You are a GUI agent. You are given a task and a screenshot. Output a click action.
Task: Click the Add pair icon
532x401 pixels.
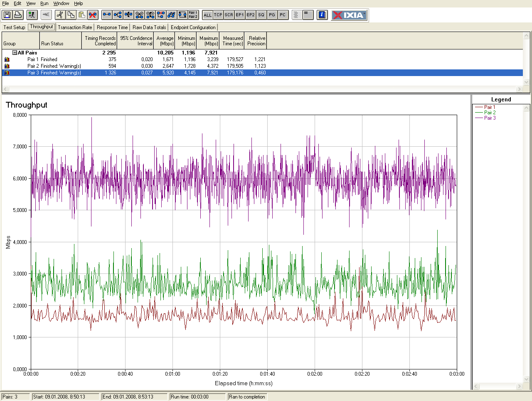pyautogui.click(x=107, y=15)
